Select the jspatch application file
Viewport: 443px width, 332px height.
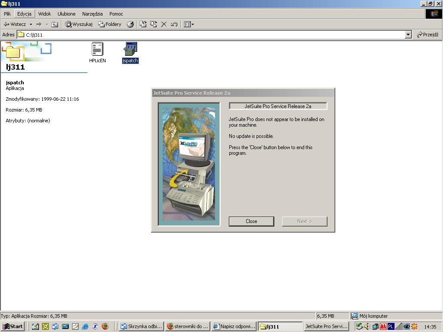coord(130,52)
